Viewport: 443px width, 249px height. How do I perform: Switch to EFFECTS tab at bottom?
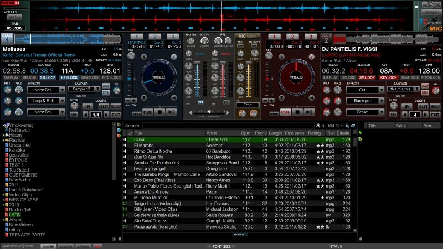(x=84, y=246)
